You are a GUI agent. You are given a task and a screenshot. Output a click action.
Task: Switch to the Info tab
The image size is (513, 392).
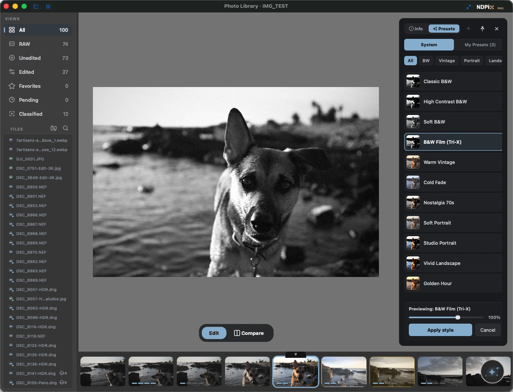click(x=416, y=29)
